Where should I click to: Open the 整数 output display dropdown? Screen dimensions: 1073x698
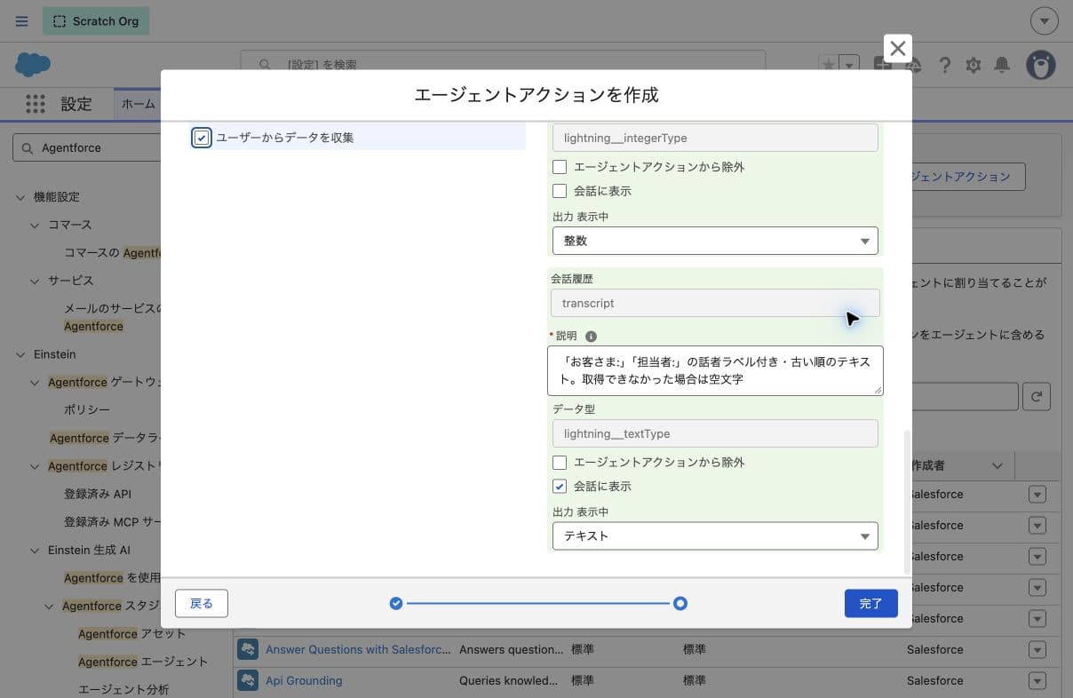[715, 241]
